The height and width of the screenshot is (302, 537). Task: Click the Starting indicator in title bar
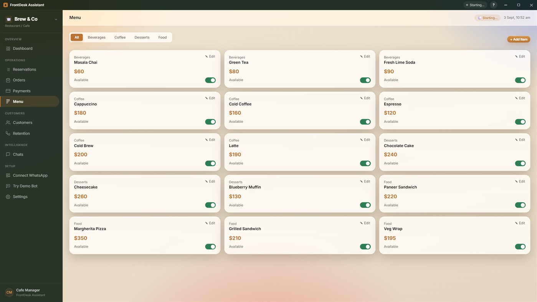pos(475,5)
